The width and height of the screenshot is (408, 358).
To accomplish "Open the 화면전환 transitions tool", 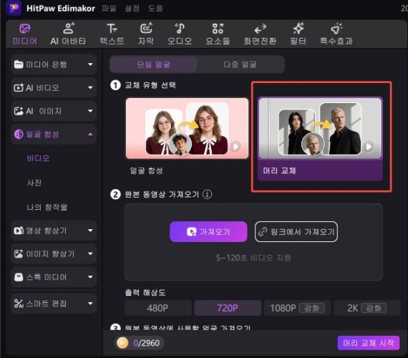I will tap(260, 34).
